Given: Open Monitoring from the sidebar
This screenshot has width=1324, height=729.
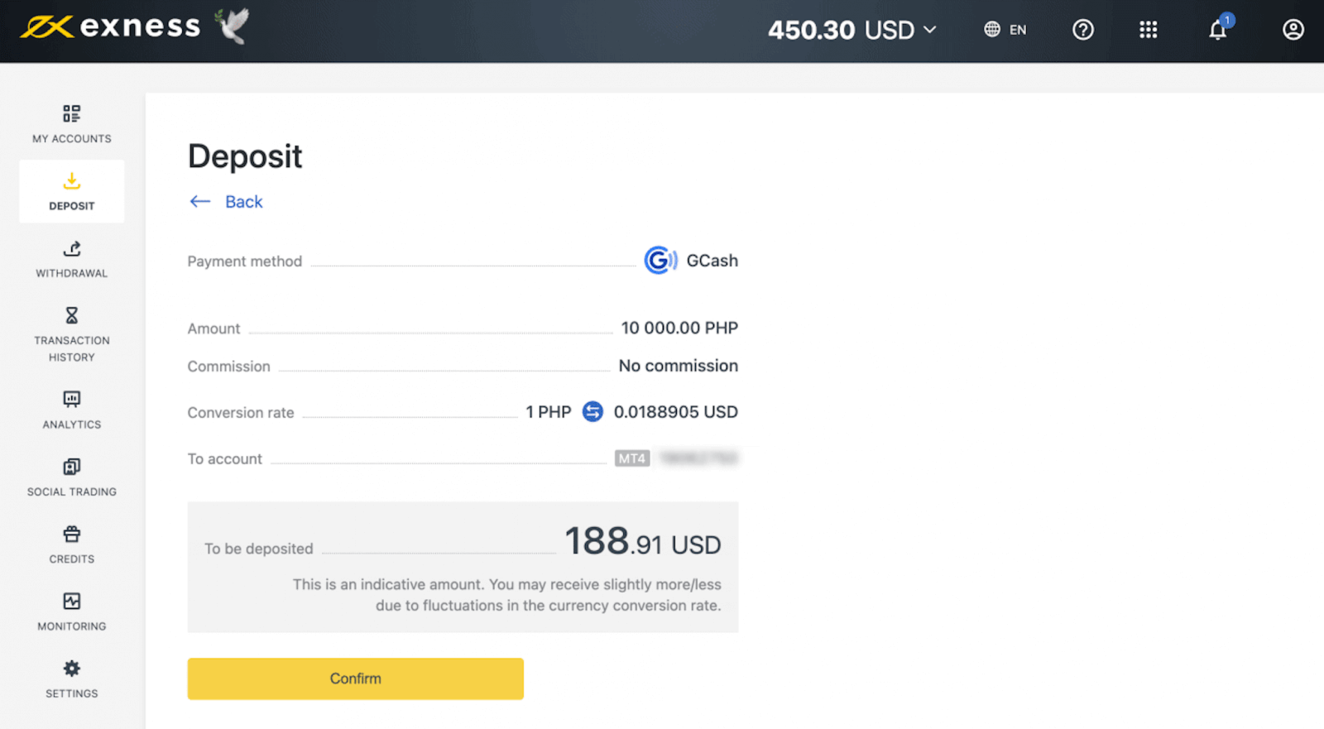Looking at the screenshot, I should coord(72,611).
